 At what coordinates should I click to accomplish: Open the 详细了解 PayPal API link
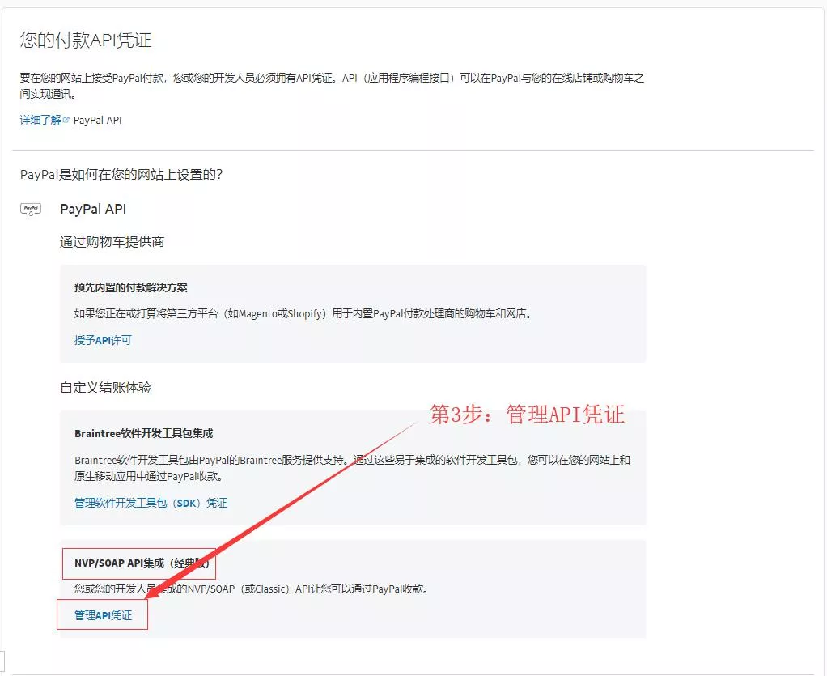pos(40,120)
